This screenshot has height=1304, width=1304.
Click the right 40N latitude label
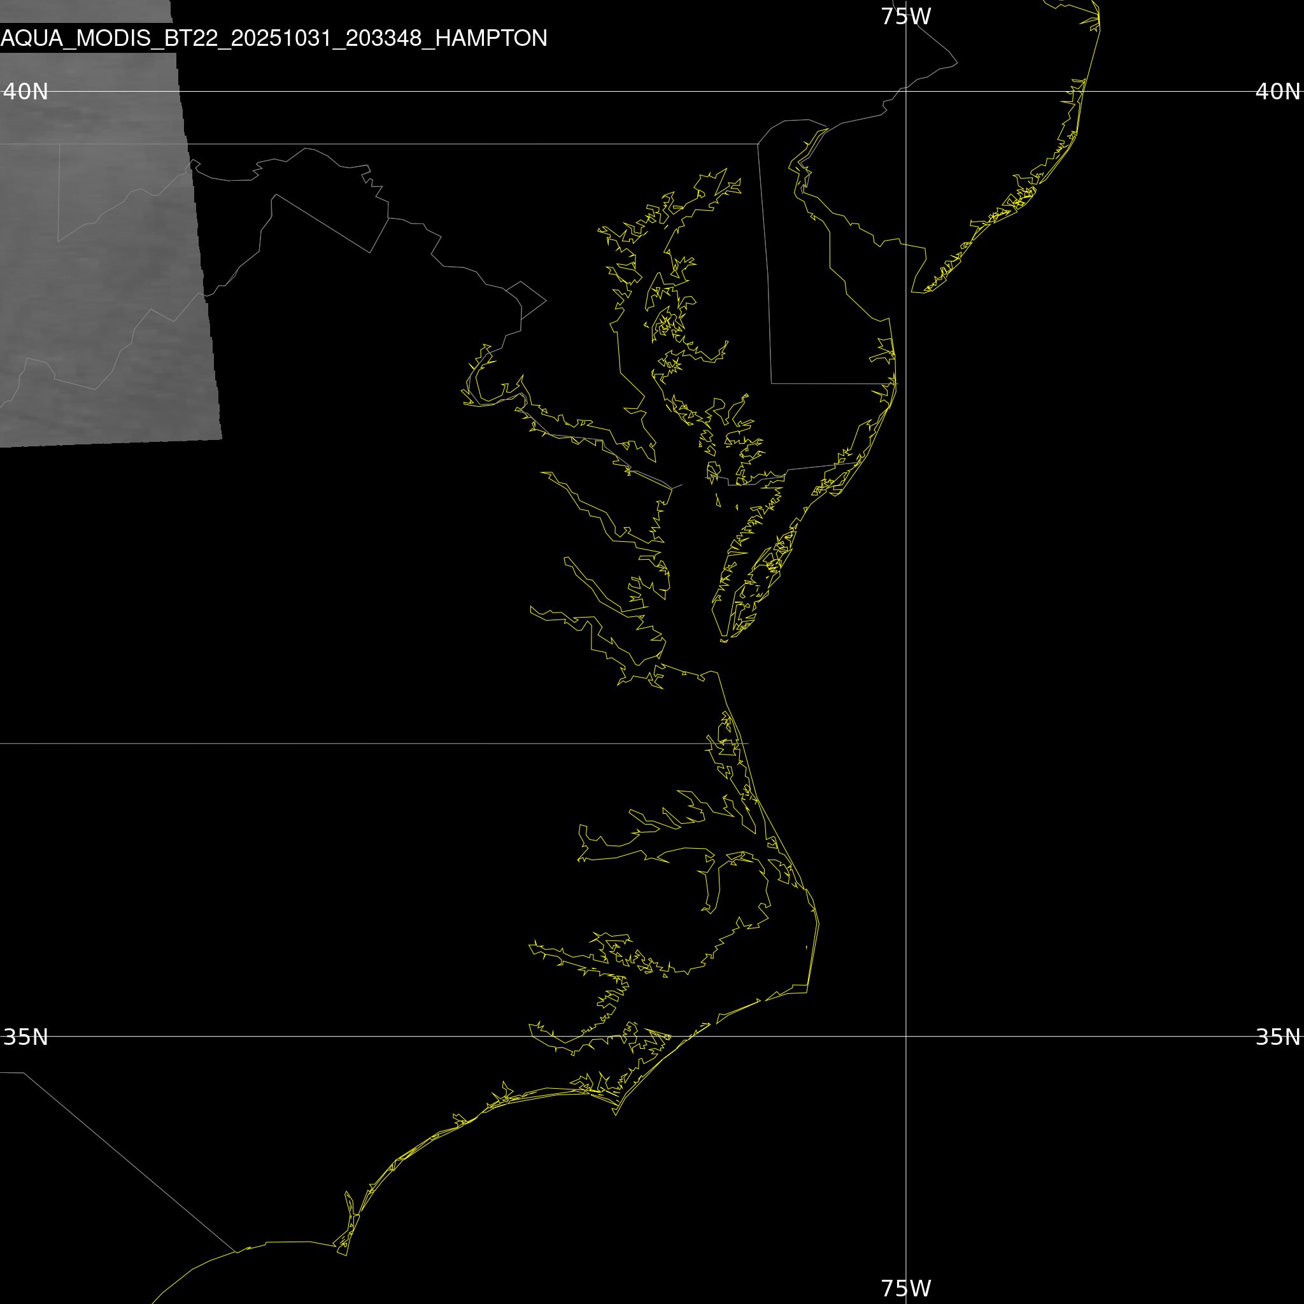coord(1277,91)
